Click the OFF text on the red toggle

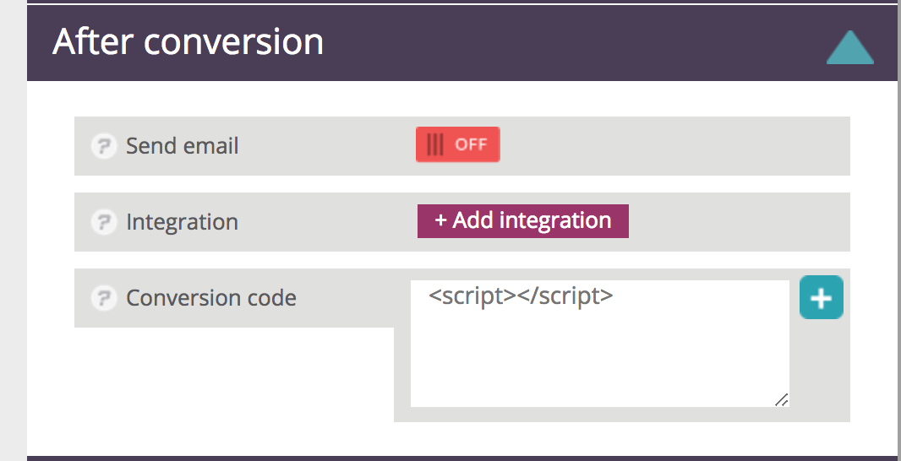(x=471, y=144)
